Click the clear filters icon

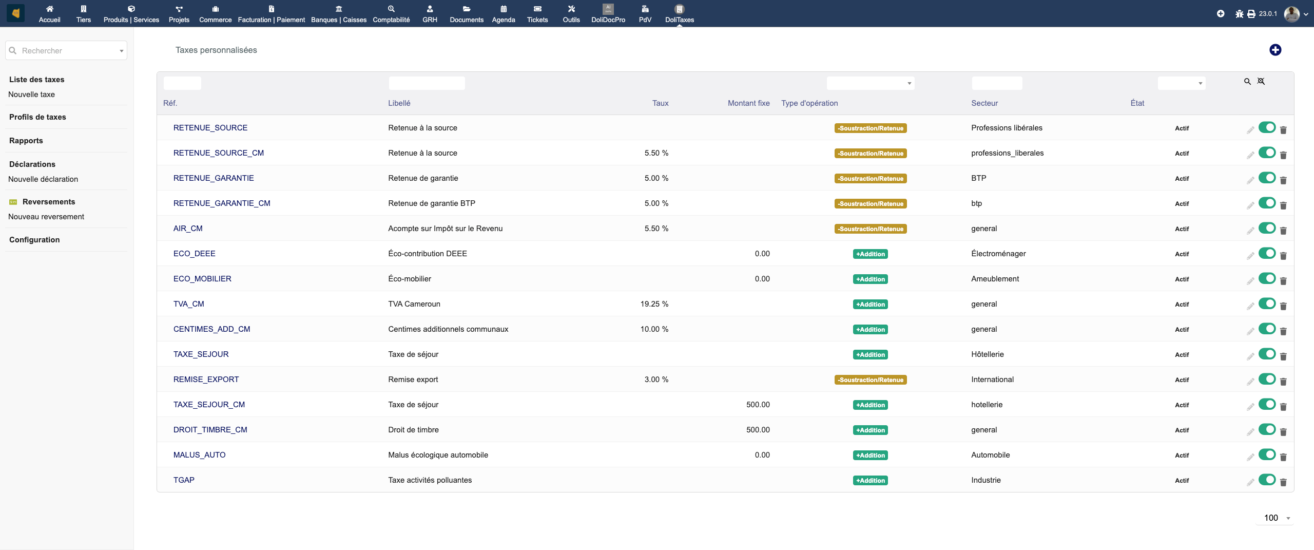pos(1261,82)
